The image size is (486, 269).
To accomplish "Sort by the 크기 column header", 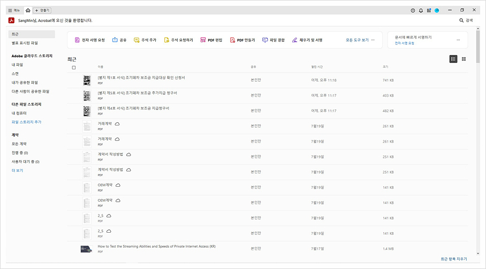I will [385, 67].
